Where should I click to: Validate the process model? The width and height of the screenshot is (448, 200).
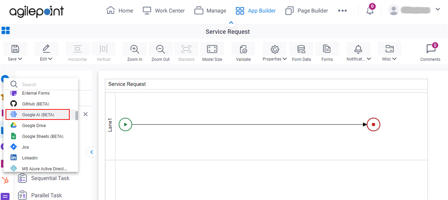pos(243,49)
